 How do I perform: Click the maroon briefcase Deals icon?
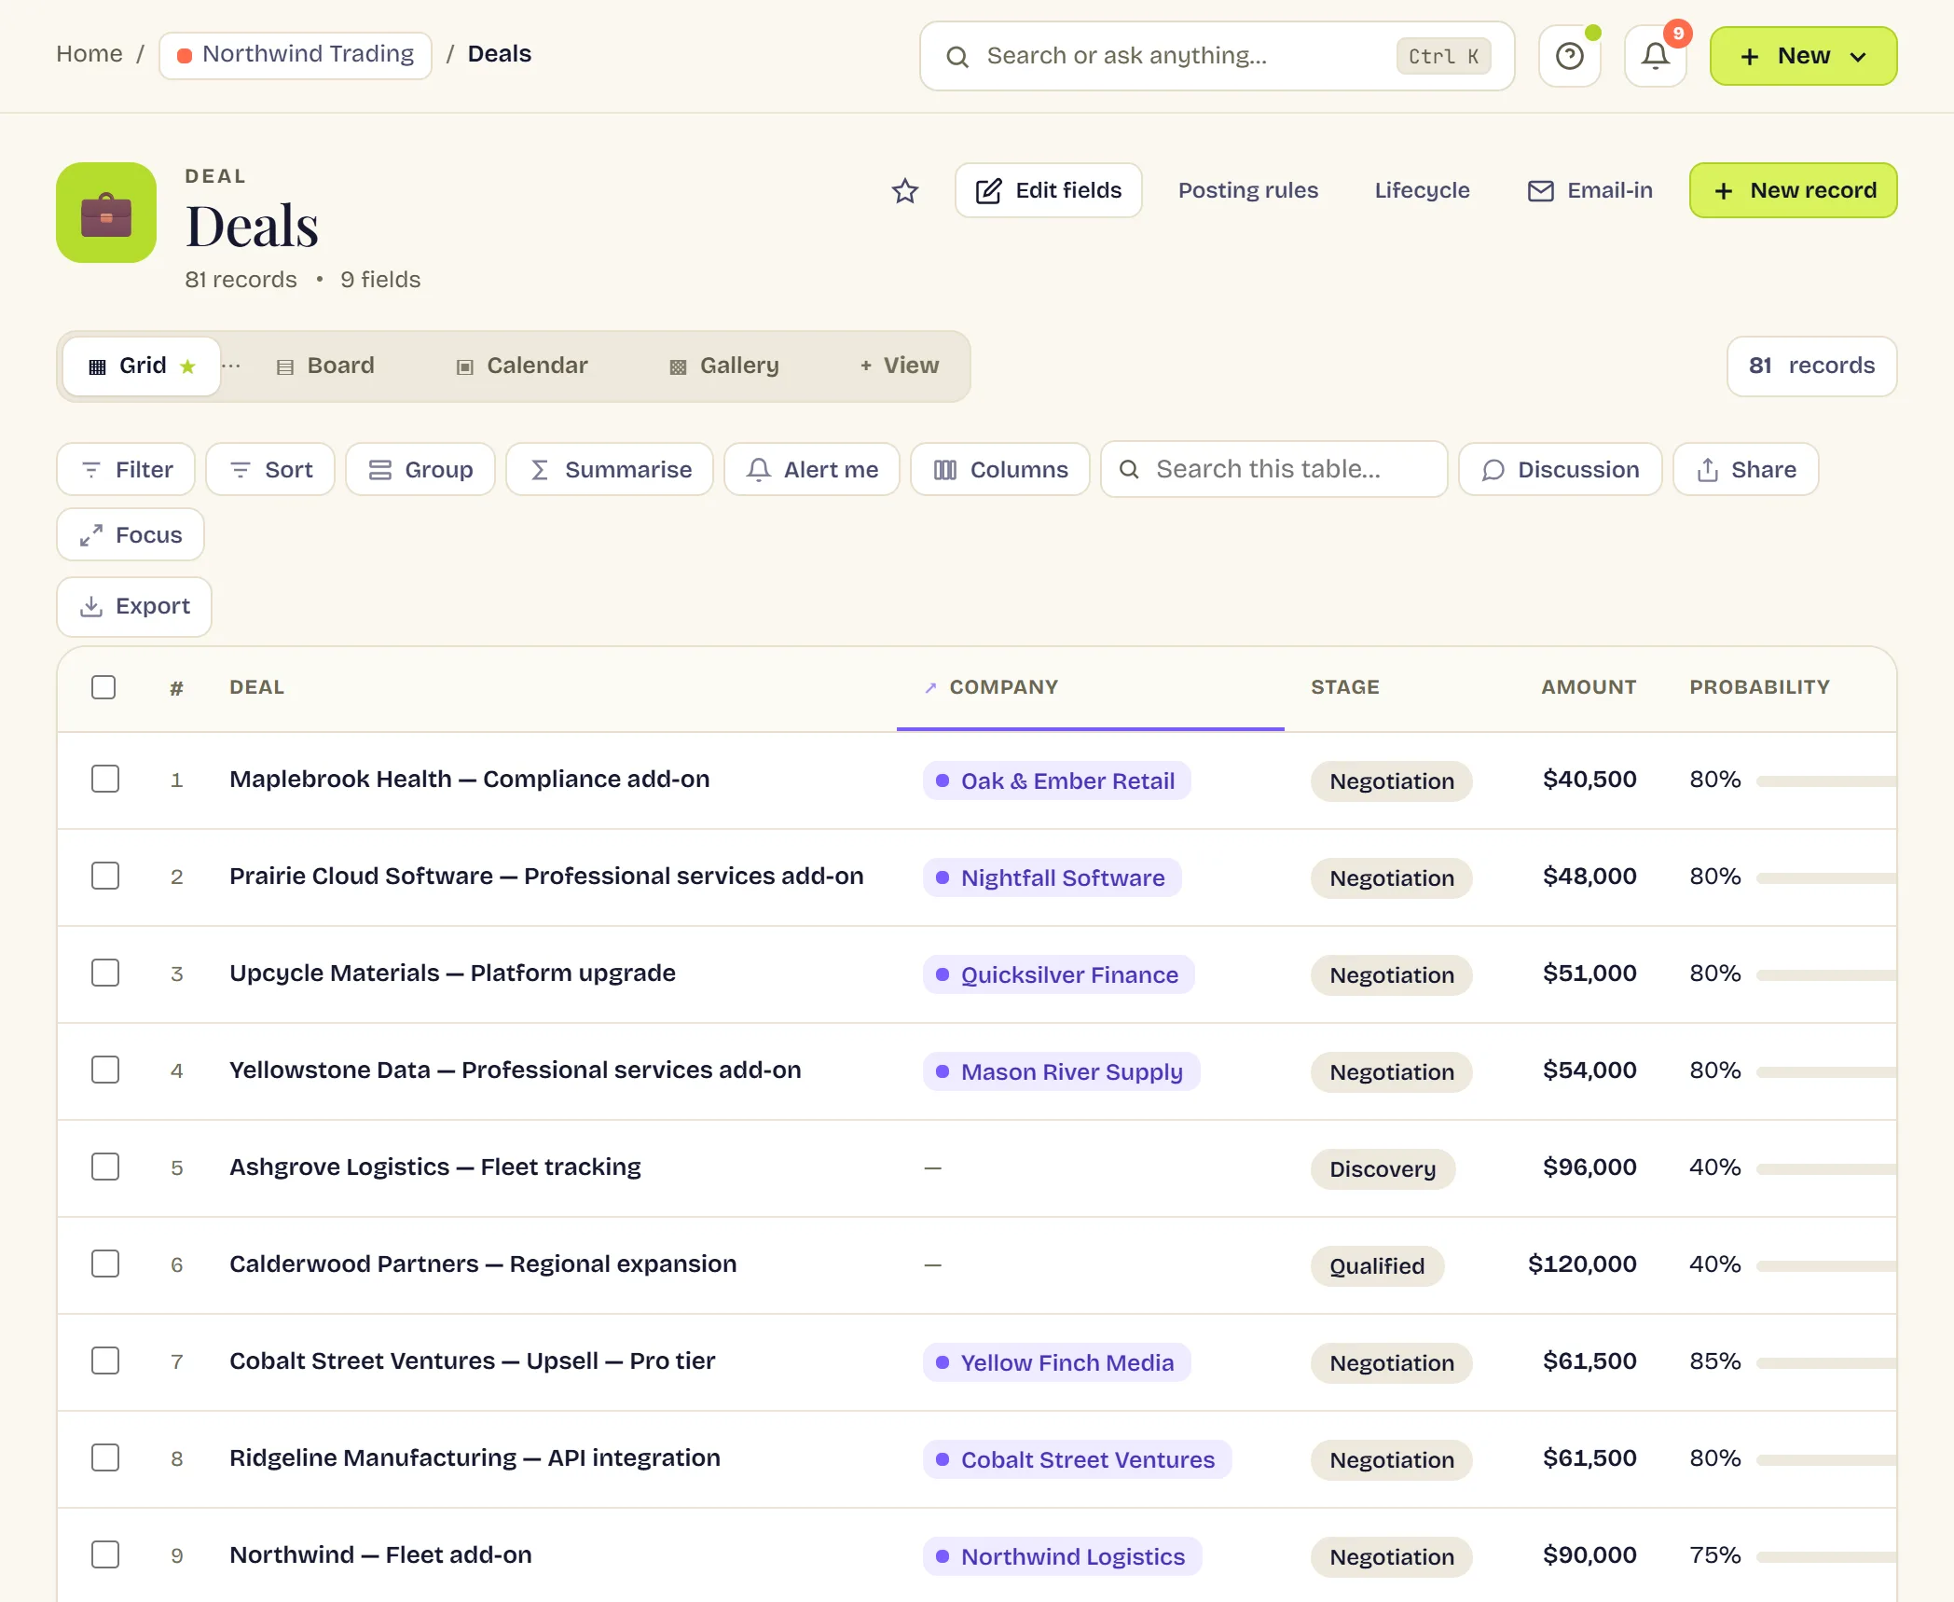click(x=106, y=213)
